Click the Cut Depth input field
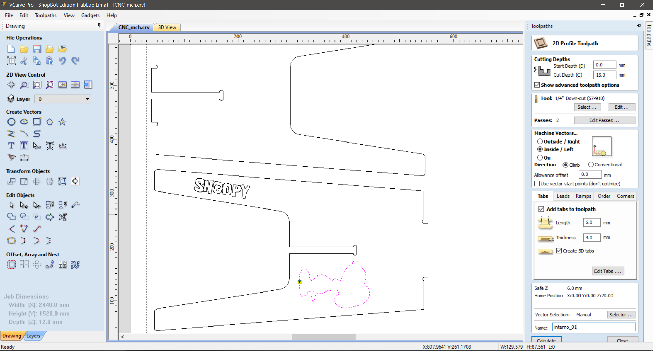The width and height of the screenshot is (653, 351). pyautogui.click(x=605, y=75)
